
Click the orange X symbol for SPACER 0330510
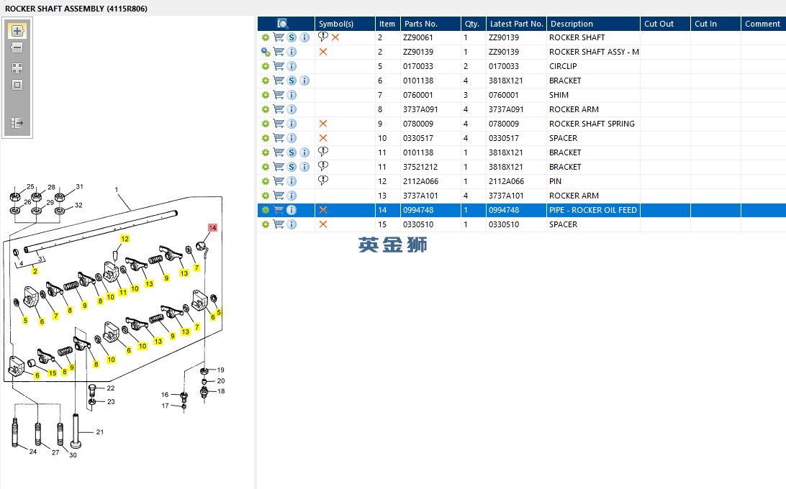[323, 224]
